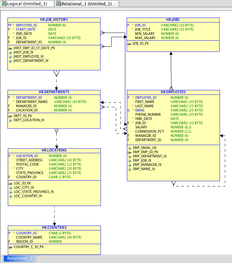Select the HR.LOCATIONS table title
This screenshot has height=263, width=232.
coord(54,150)
